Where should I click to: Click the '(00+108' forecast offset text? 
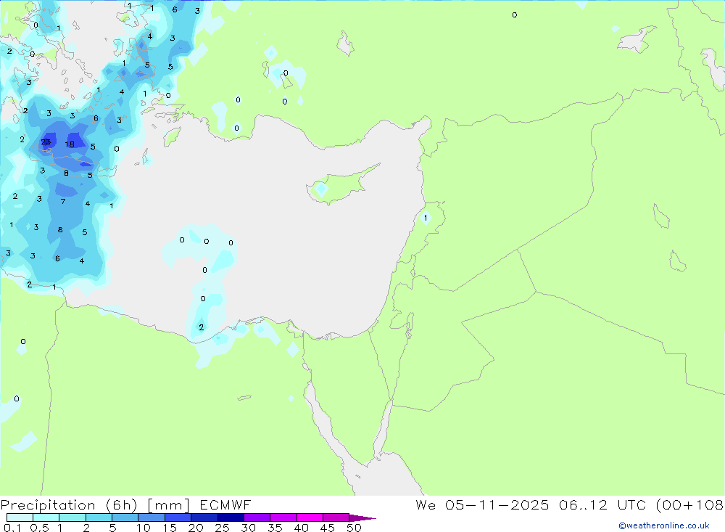690,504
